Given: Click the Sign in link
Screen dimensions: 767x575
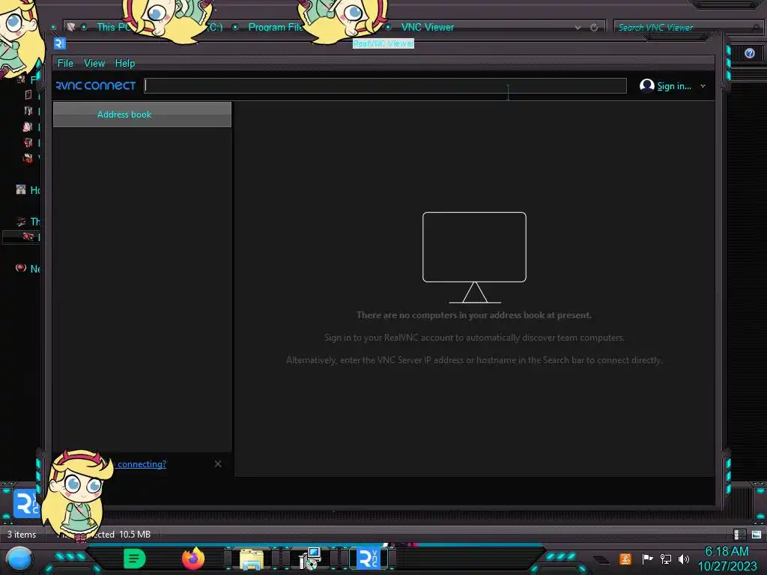Looking at the screenshot, I should click(673, 86).
